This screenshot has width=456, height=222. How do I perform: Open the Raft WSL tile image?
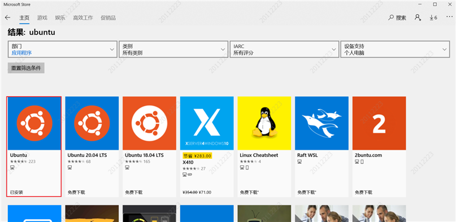point(322,123)
